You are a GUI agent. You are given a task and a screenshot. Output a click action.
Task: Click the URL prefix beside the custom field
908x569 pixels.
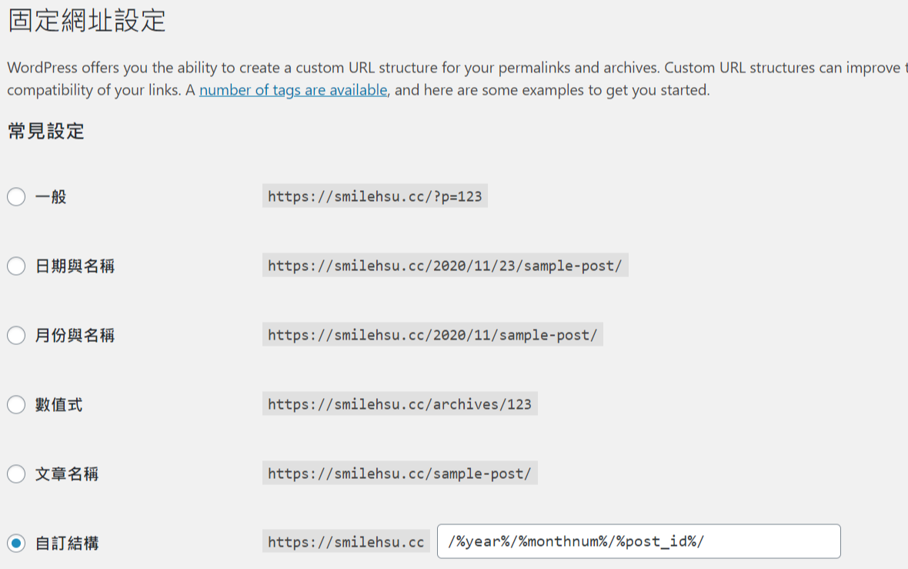point(346,542)
